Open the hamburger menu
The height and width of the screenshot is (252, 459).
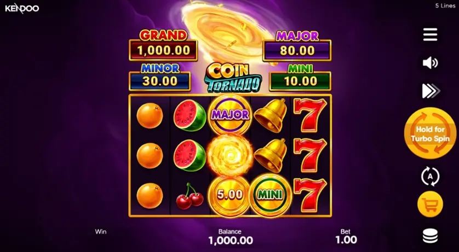pyautogui.click(x=430, y=34)
